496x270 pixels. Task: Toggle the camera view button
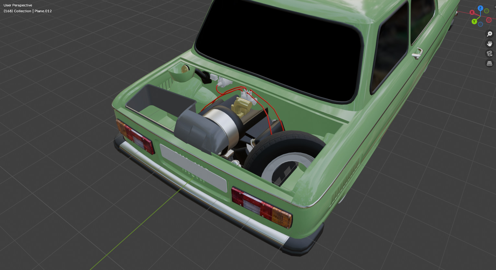(490, 53)
